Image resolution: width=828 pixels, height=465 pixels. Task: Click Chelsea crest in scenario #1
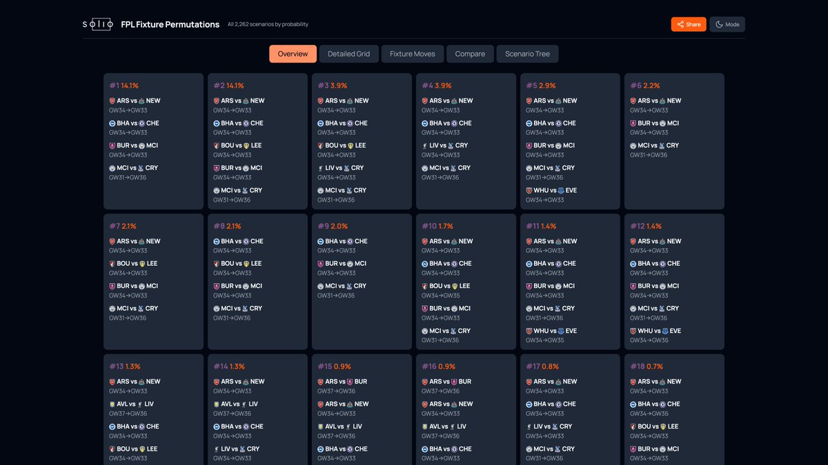pyautogui.click(x=141, y=123)
